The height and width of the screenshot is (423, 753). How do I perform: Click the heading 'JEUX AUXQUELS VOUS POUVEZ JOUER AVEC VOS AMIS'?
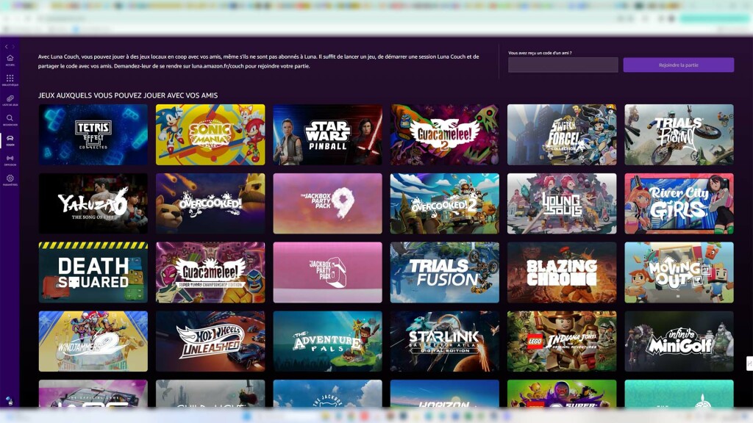tap(128, 95)
